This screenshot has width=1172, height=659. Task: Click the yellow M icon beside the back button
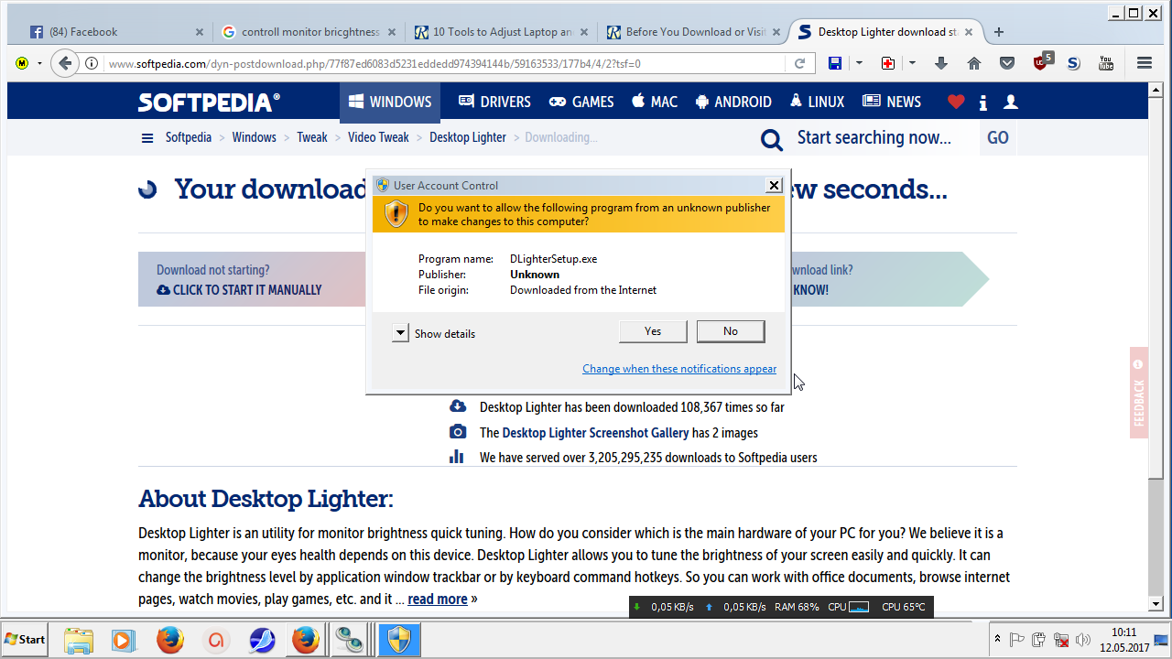tap(22, 63)
